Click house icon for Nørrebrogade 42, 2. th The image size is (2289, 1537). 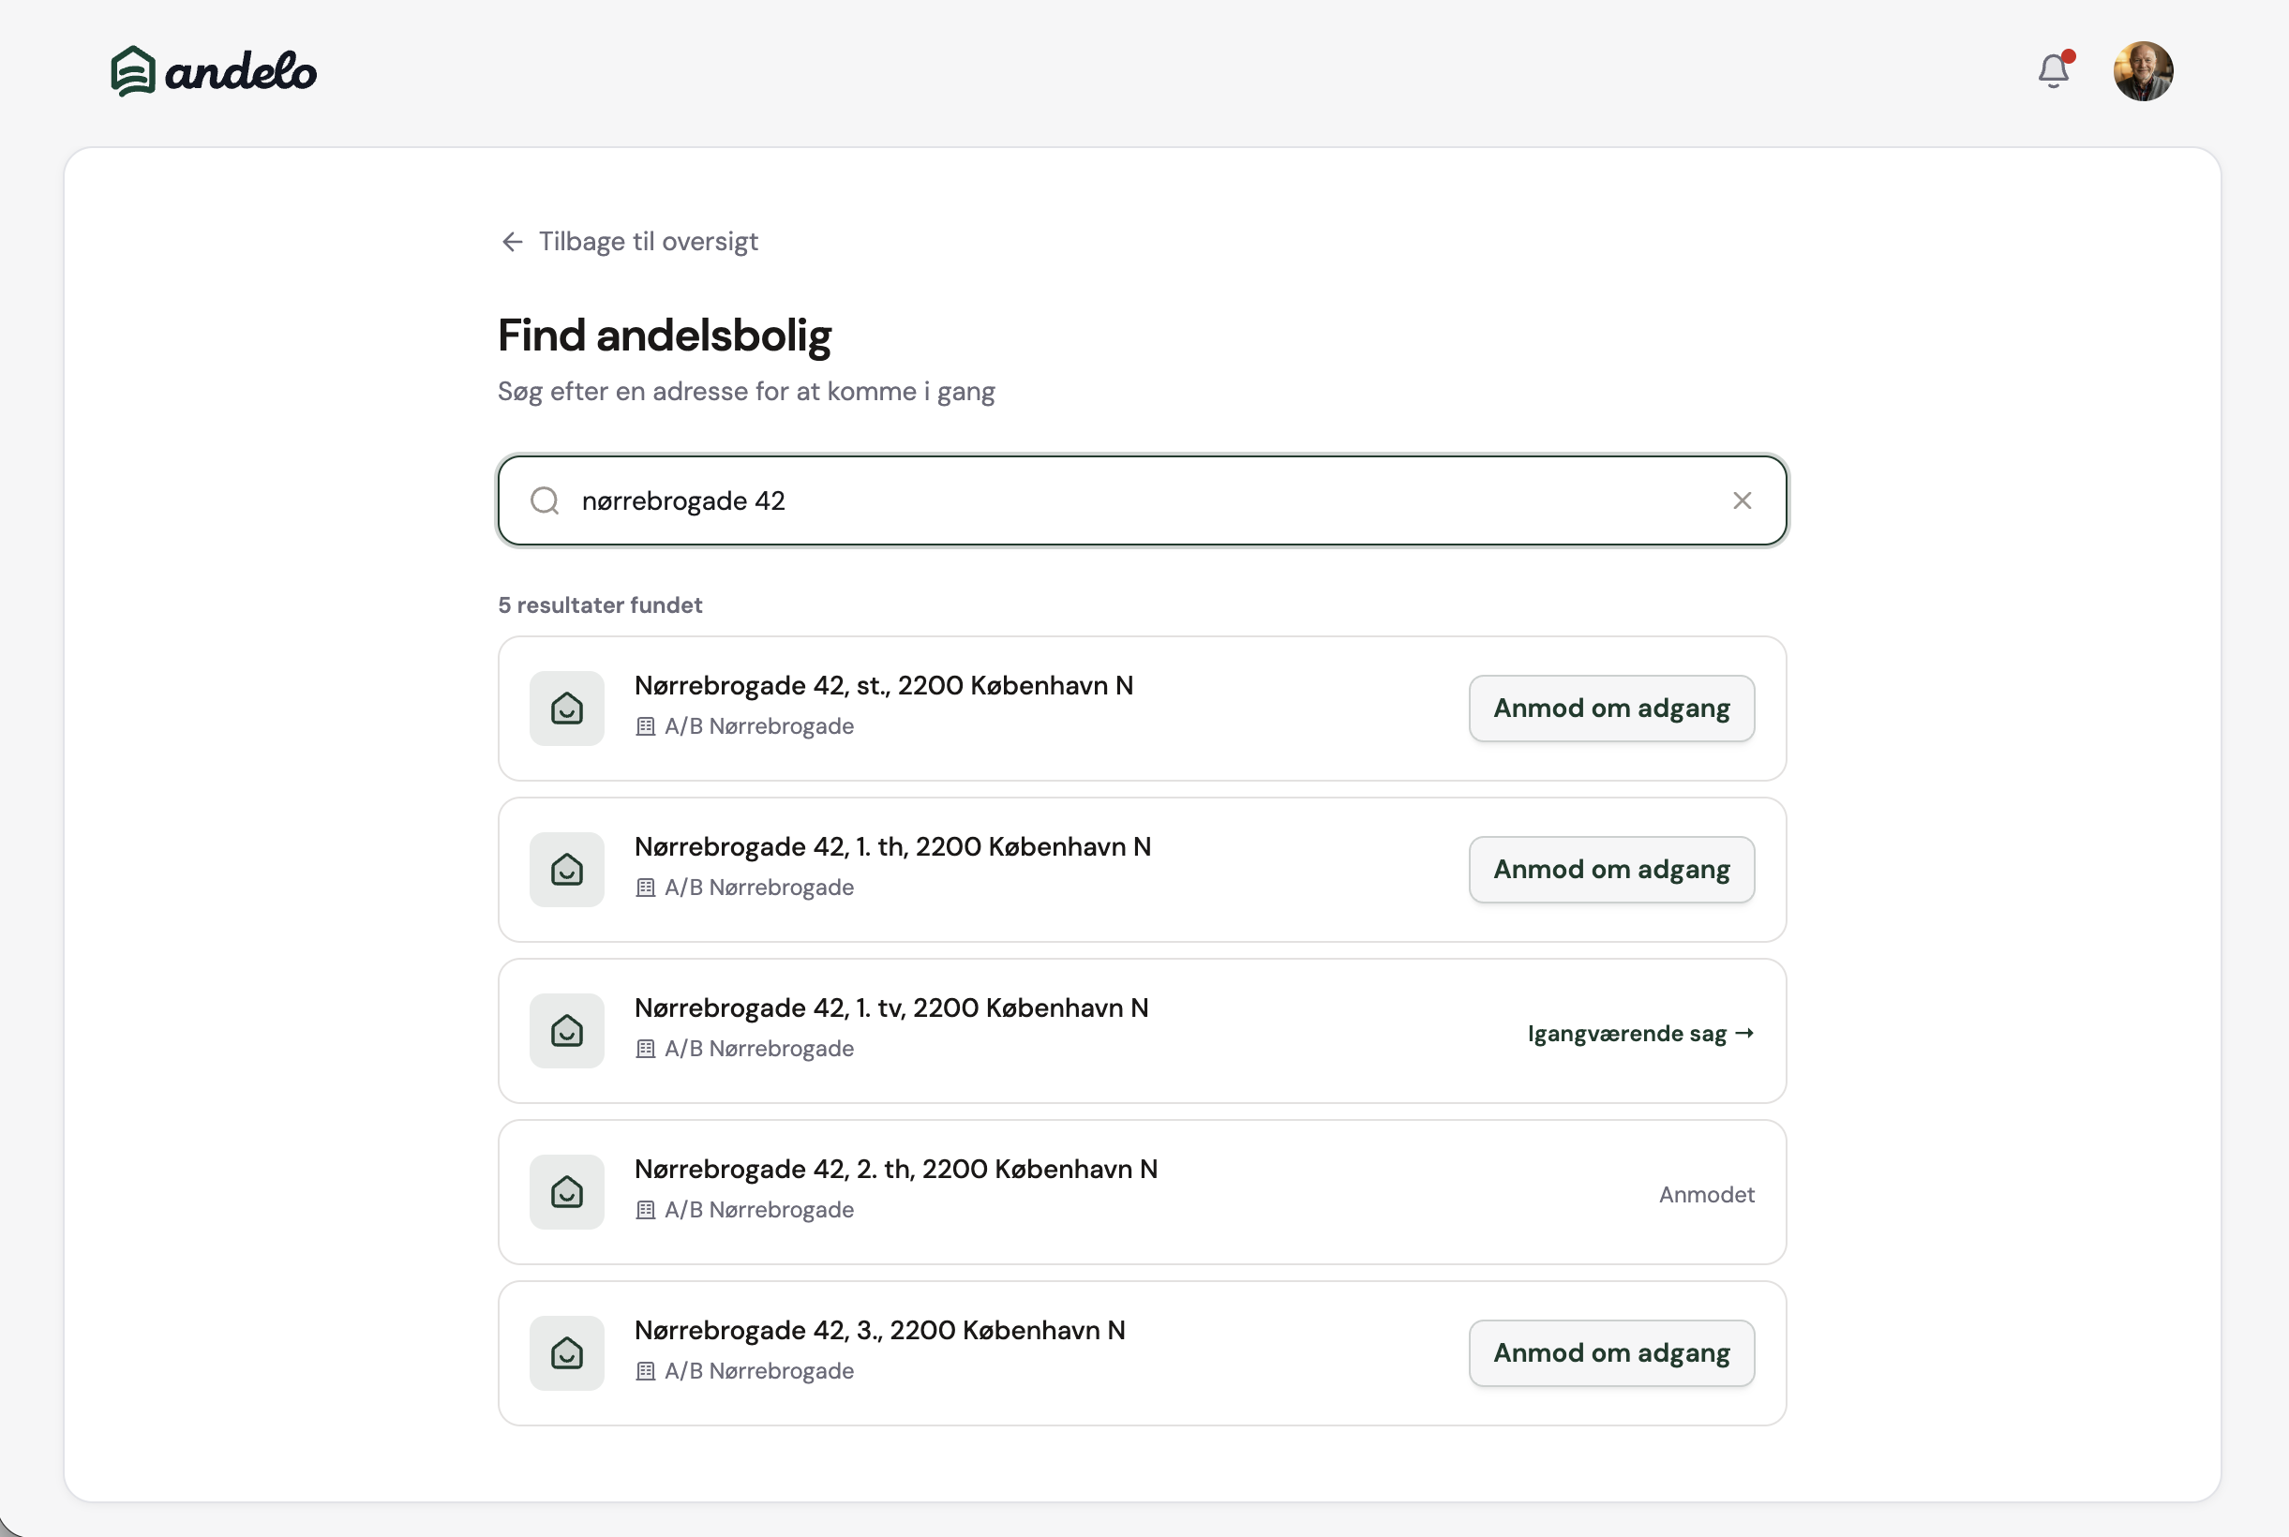click(566, 1192)
